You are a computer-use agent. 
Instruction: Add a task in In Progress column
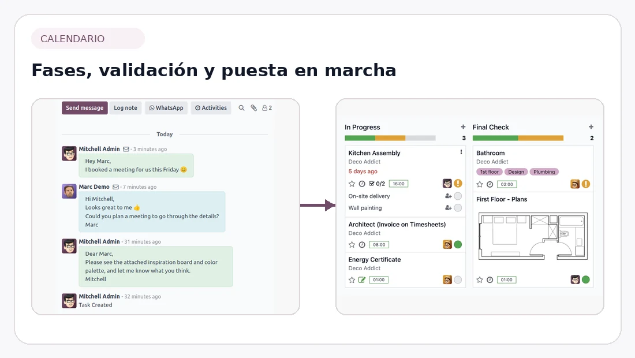click(x=463, y=127)
